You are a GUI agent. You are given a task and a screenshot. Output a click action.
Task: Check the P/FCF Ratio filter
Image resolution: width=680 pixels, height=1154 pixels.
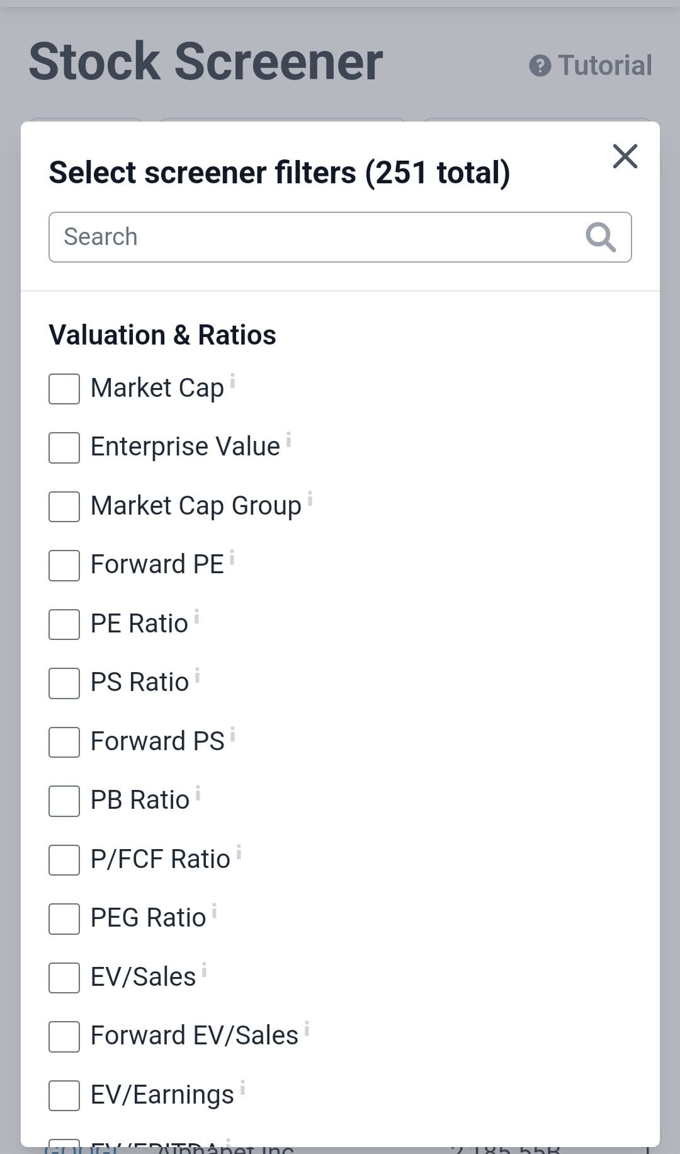point(64,860)
